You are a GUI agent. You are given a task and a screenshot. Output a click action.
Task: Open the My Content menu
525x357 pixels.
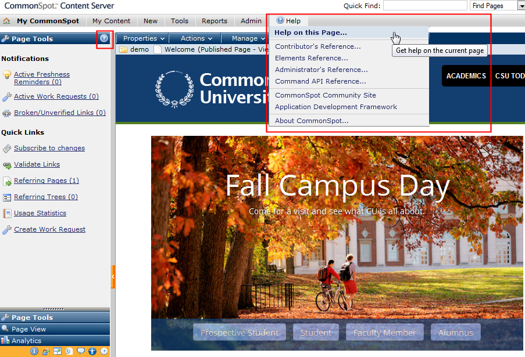point(111,21)
